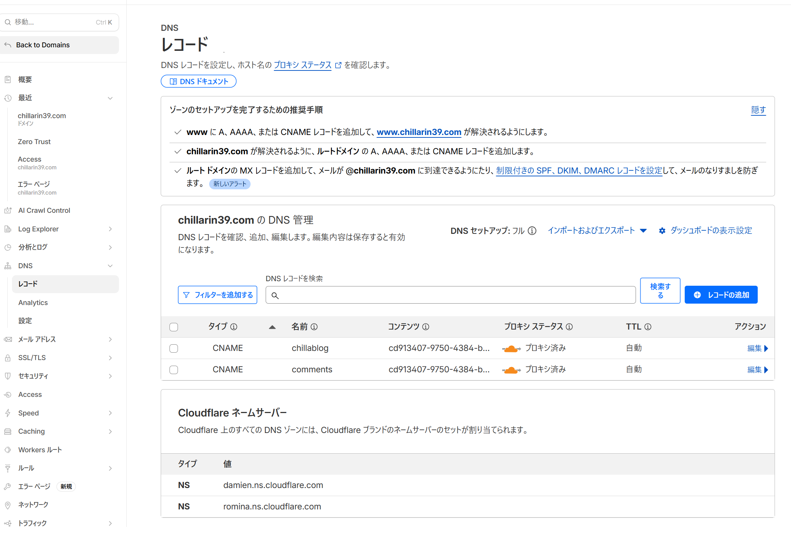Click the Caching storage icon
Viewport: 791px width, 535px height.
coord(8,431)
